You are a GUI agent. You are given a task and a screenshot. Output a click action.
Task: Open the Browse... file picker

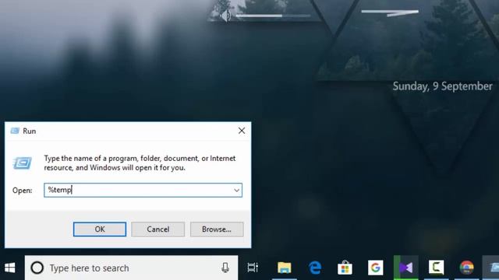(217, 229)
